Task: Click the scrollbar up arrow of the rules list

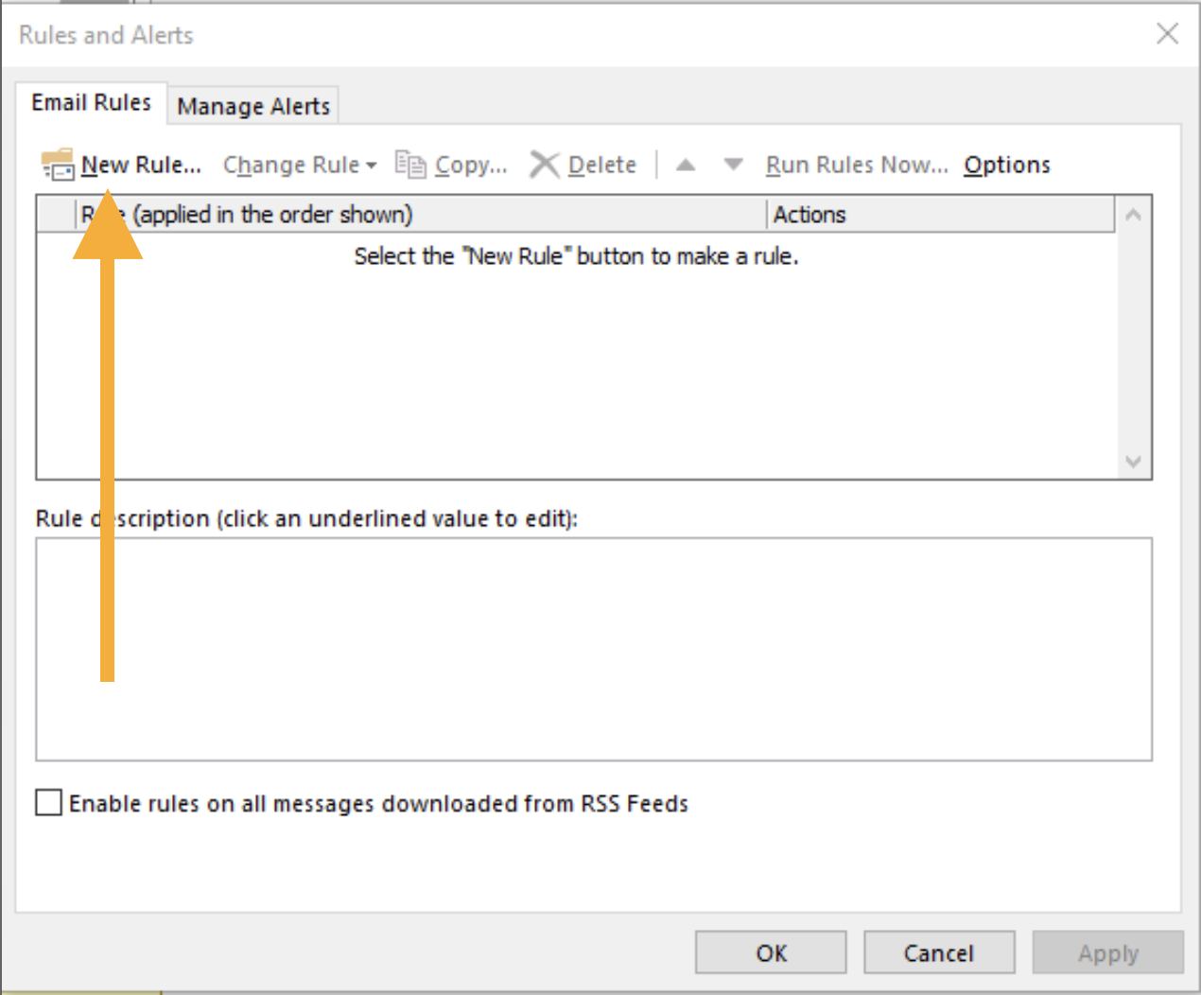Action: [1133, 215]
